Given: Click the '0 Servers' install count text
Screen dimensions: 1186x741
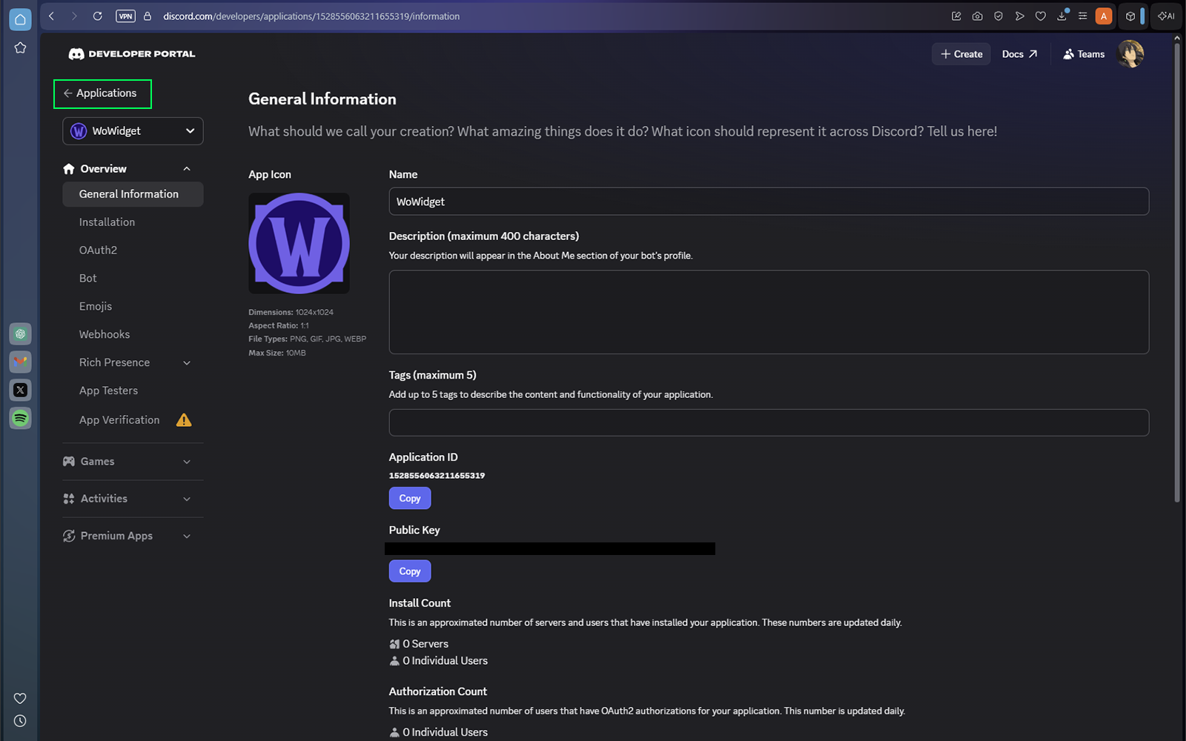Looking at the screenshot, I should tap(425, 644).
